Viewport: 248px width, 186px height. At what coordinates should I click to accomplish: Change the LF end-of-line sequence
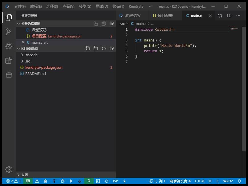tap(210, 181)
